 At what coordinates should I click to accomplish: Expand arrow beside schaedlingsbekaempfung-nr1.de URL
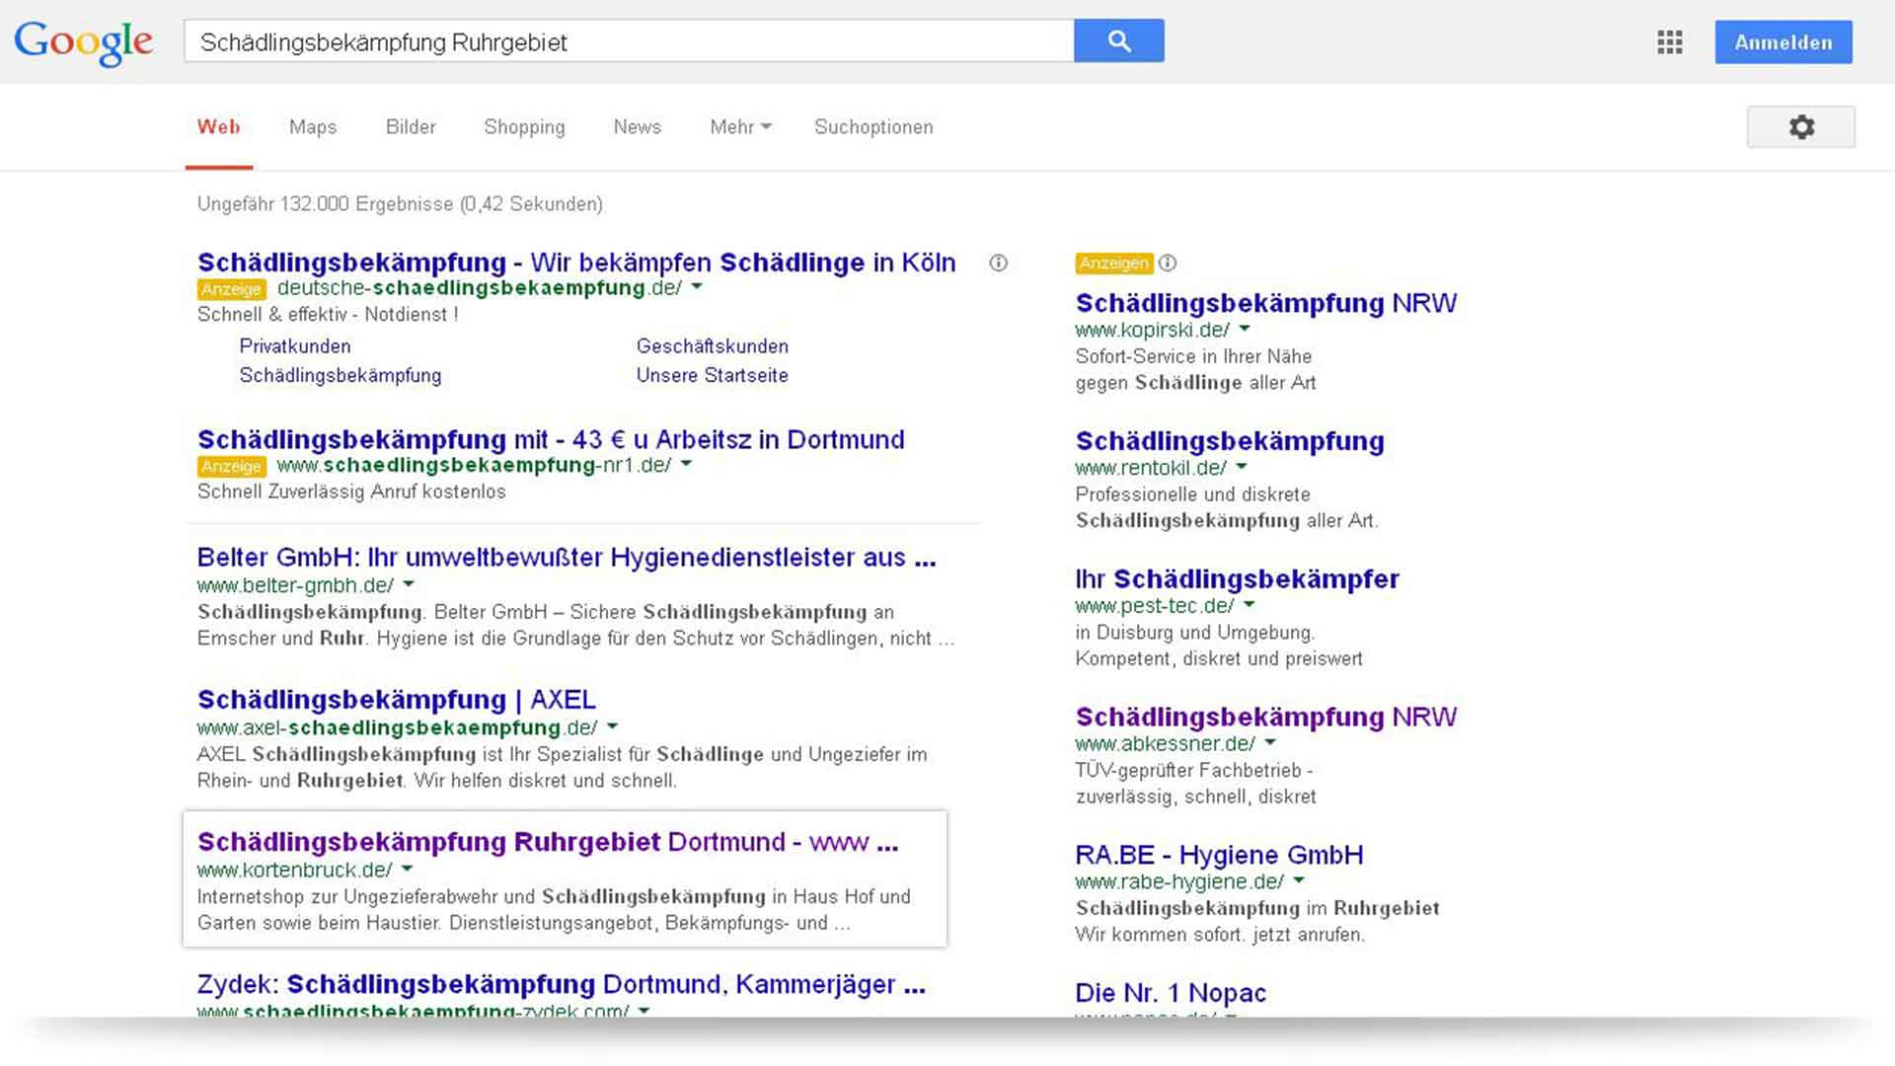tap(686, 464)
